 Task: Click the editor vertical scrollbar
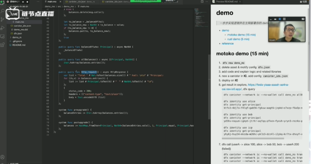coord(209,86)
